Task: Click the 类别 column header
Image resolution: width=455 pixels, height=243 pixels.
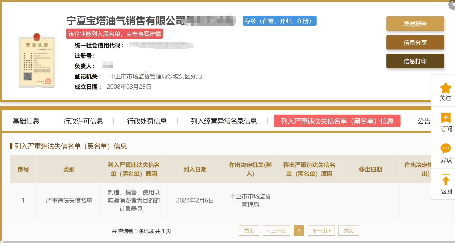Action: tap(69, 169)
